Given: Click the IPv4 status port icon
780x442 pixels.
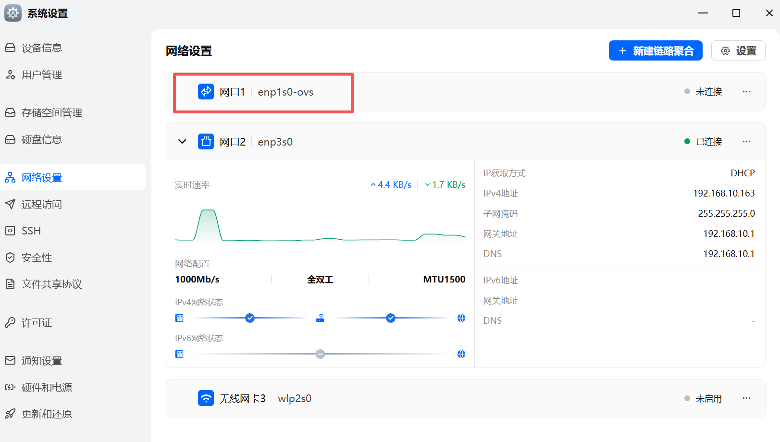Looking at the screenshot, I should pyautogui.click(x=179, y=318).
